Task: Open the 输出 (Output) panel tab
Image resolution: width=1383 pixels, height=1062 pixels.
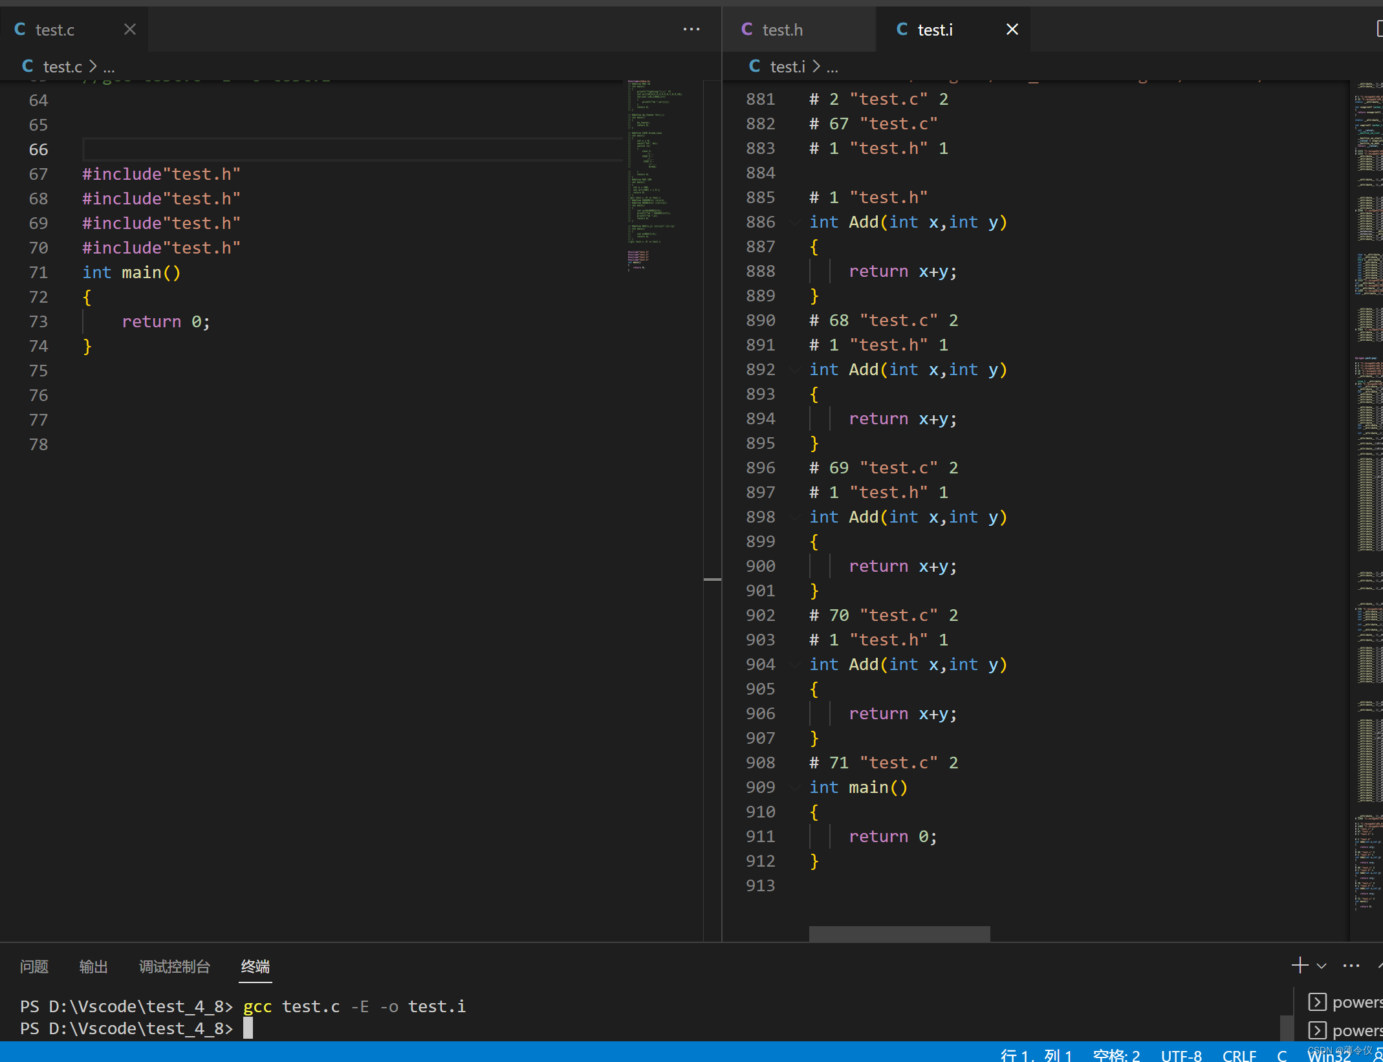Action: tap(93, 966)
